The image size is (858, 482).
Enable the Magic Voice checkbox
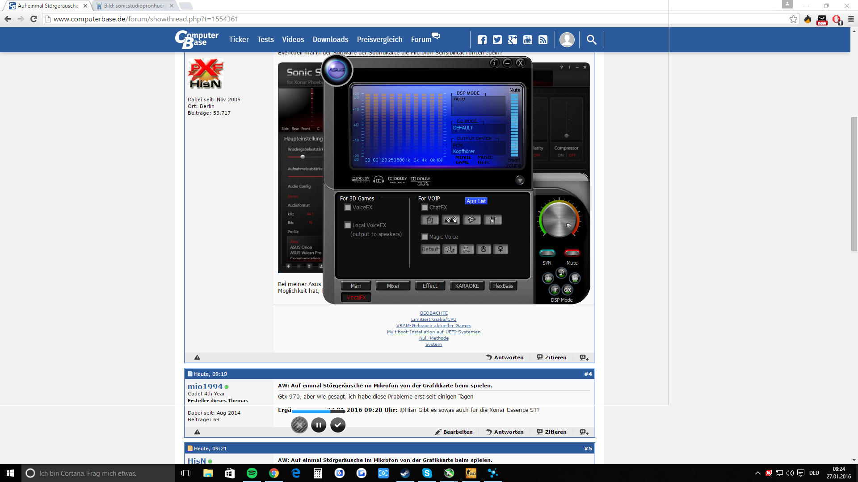(x=425, y=237)
